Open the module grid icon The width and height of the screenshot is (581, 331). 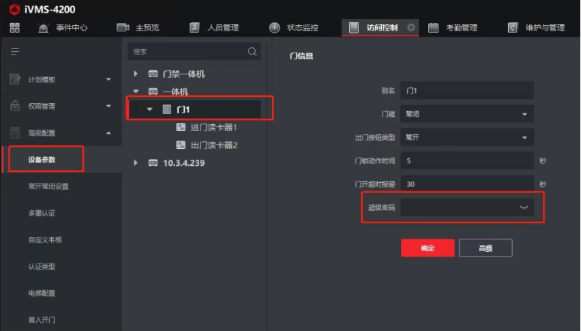15,27
